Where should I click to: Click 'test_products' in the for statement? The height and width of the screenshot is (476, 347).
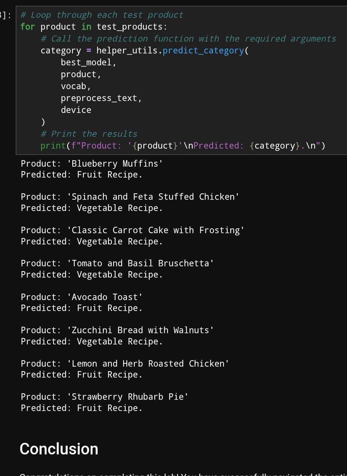click(x=131, y=27)
